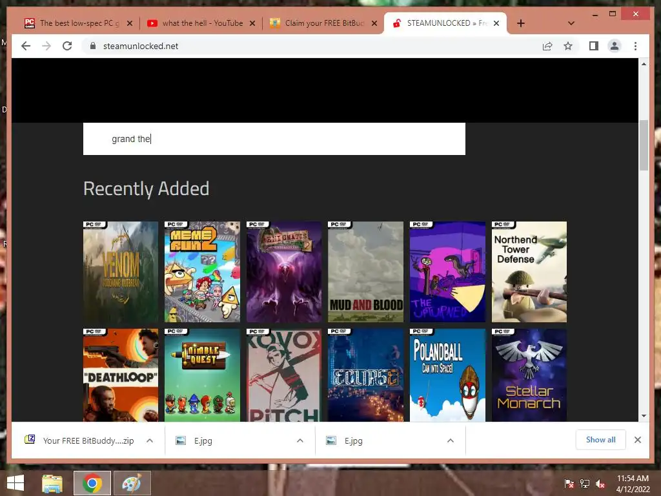
Task: Open the Eclipse game cover
Action: click(x=366, y=375)
